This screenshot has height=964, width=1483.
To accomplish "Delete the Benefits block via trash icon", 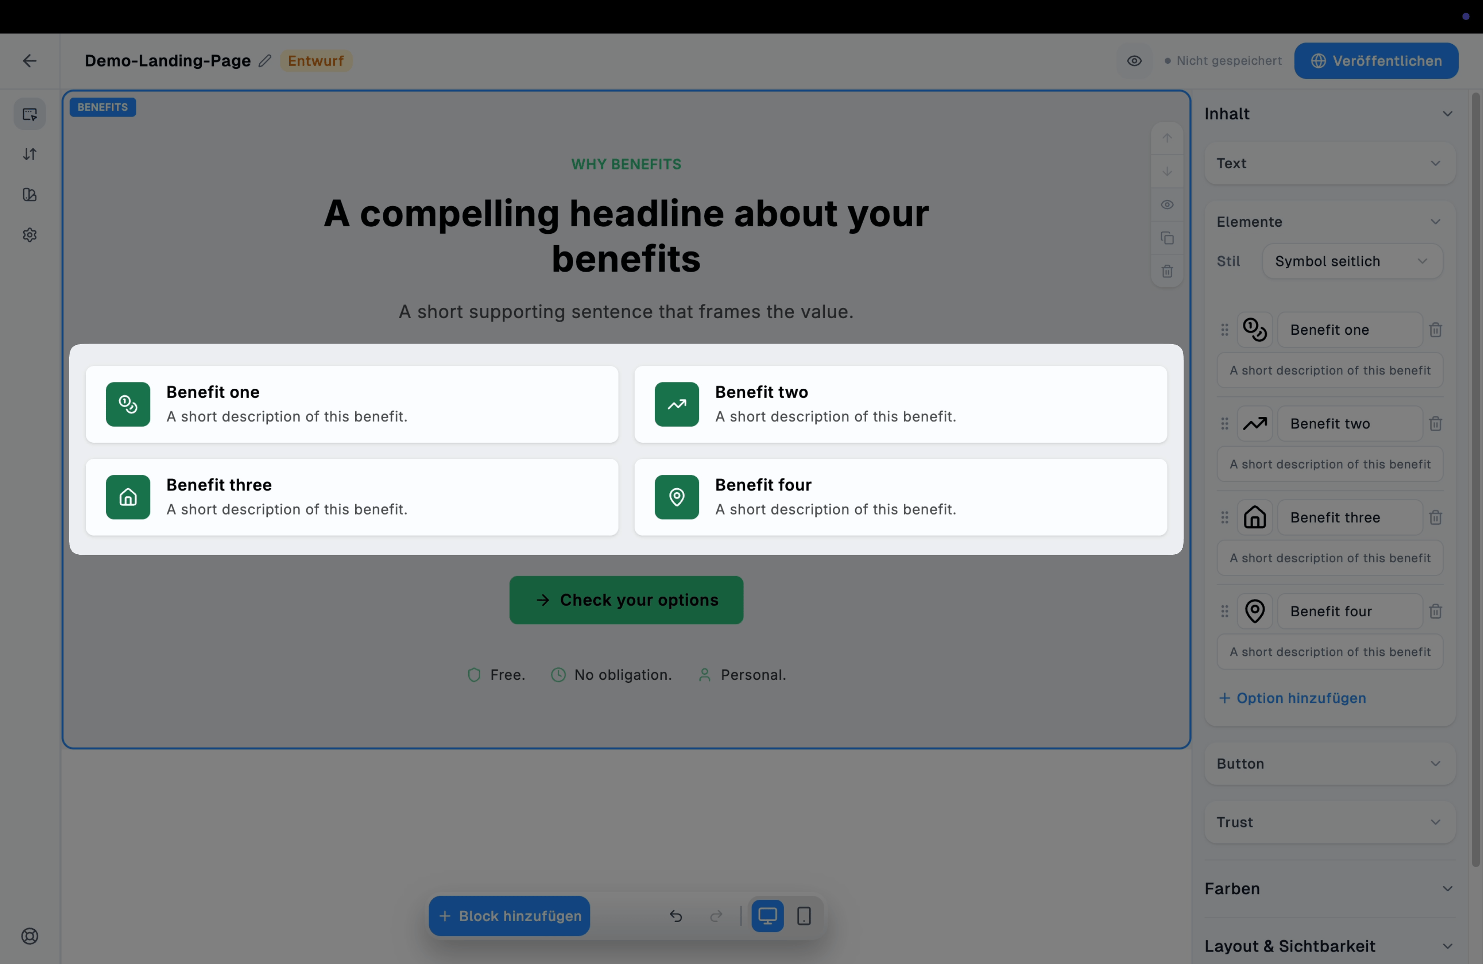I will click(1167, 271).
